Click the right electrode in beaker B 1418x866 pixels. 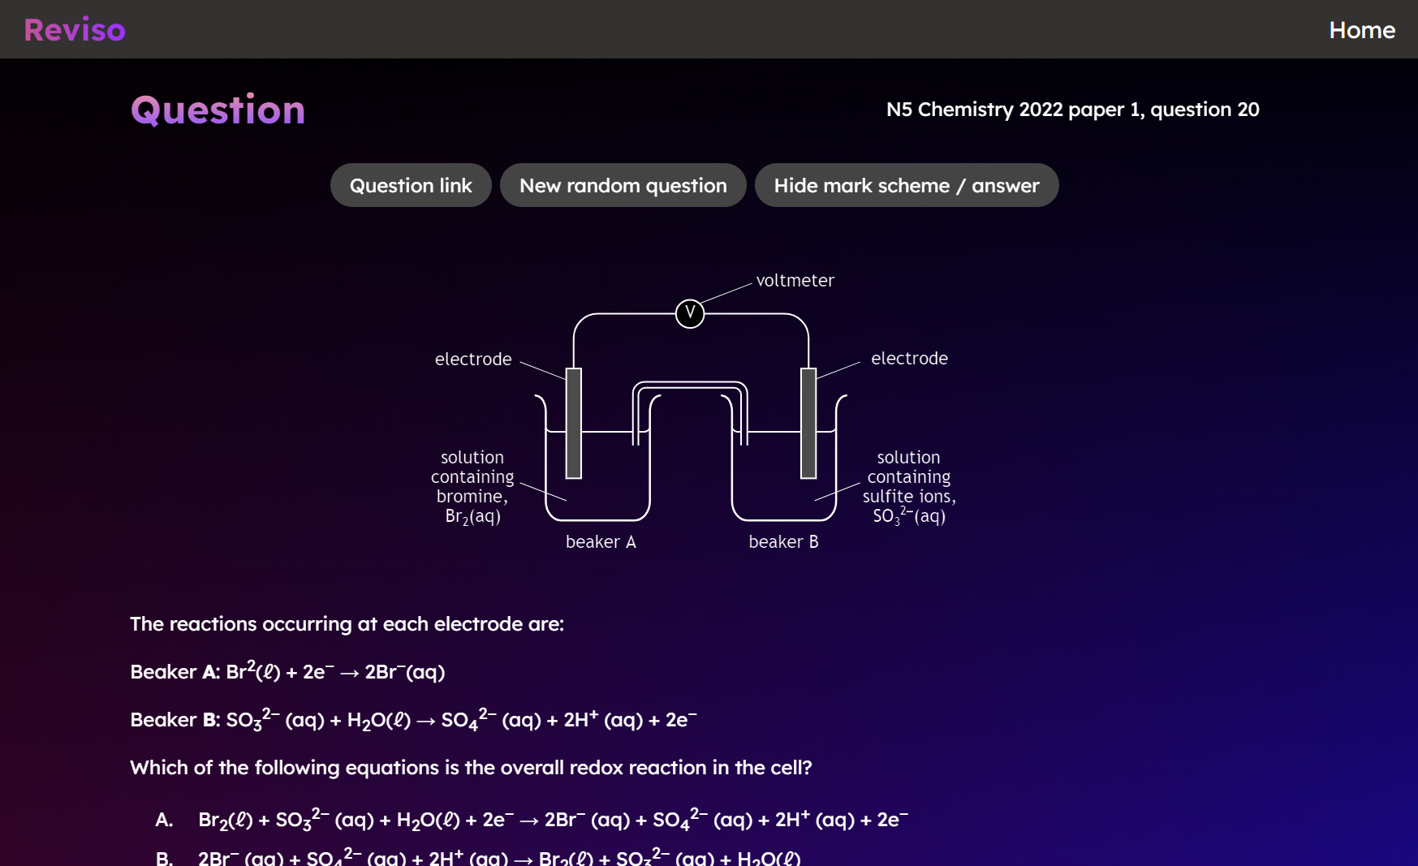point(808,422)
